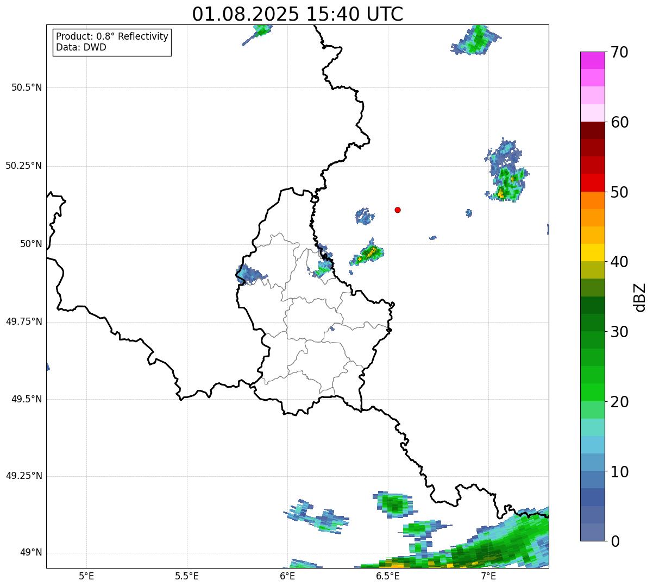Click the 'dBZ' colorbar axis label

pos(640,296)
